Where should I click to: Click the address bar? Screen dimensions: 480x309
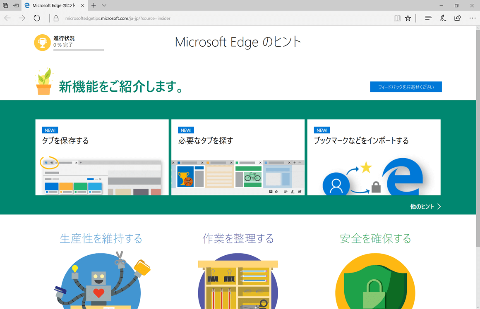click(166, 18)
